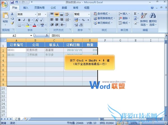Undo the last action
Viewport: 168px width, 125px height.
17,2
